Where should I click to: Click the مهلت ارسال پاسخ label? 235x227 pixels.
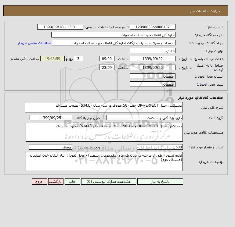tap(208, 59)
